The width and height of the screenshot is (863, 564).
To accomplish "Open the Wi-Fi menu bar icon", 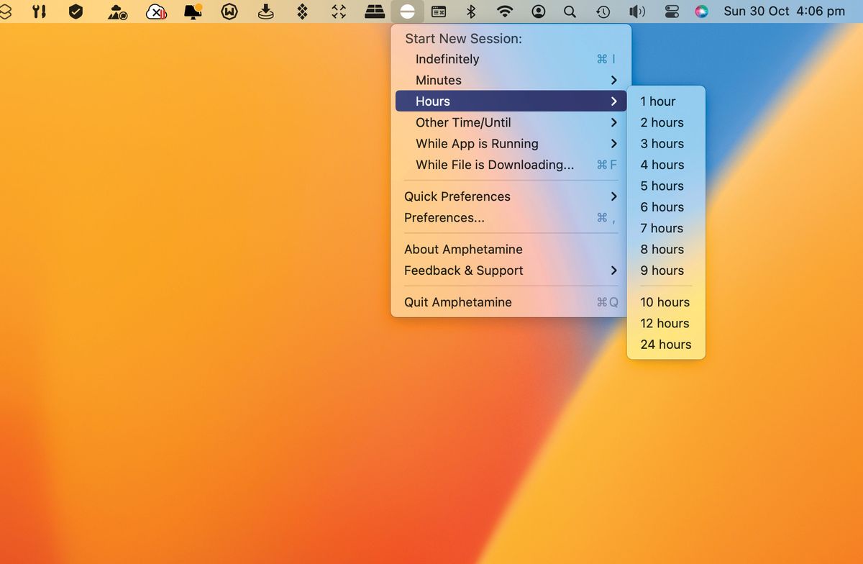I will tap(504, 12).
